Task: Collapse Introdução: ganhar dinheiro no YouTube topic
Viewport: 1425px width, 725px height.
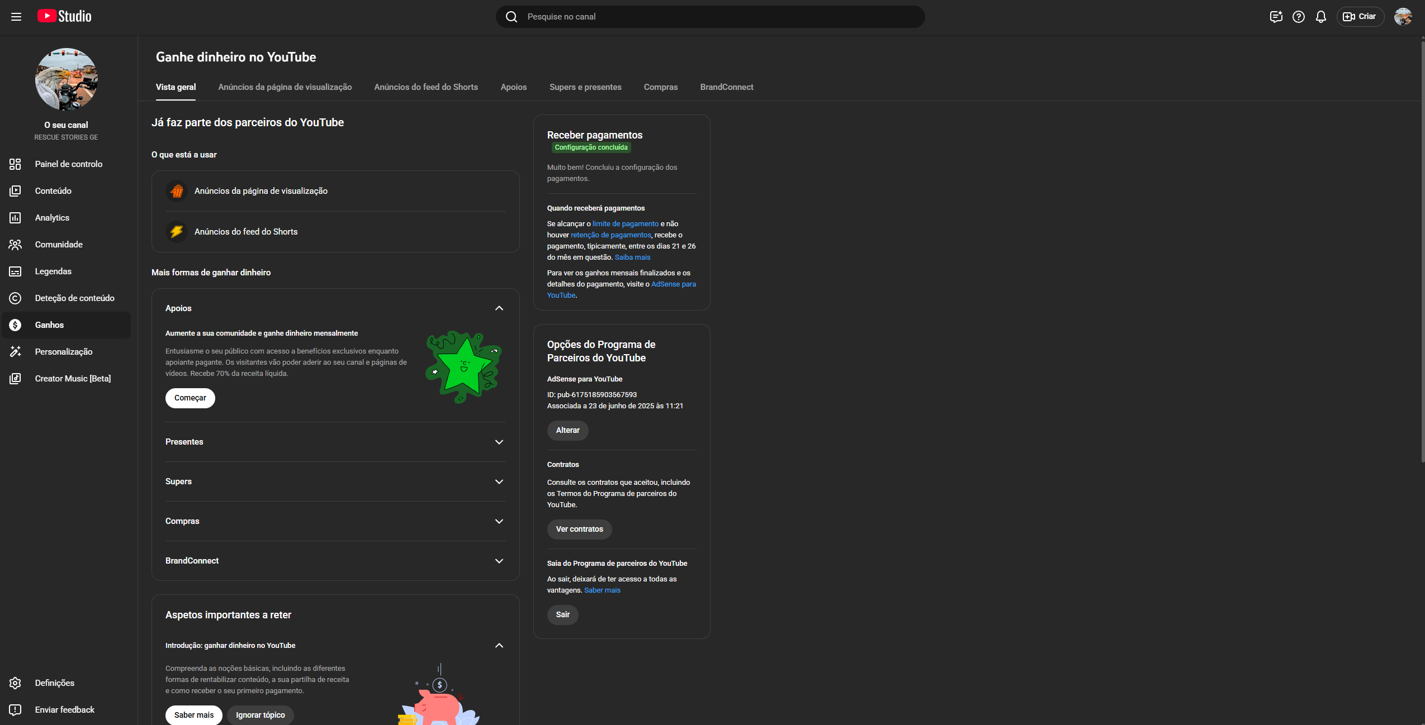Action: (x=499, y=645)
